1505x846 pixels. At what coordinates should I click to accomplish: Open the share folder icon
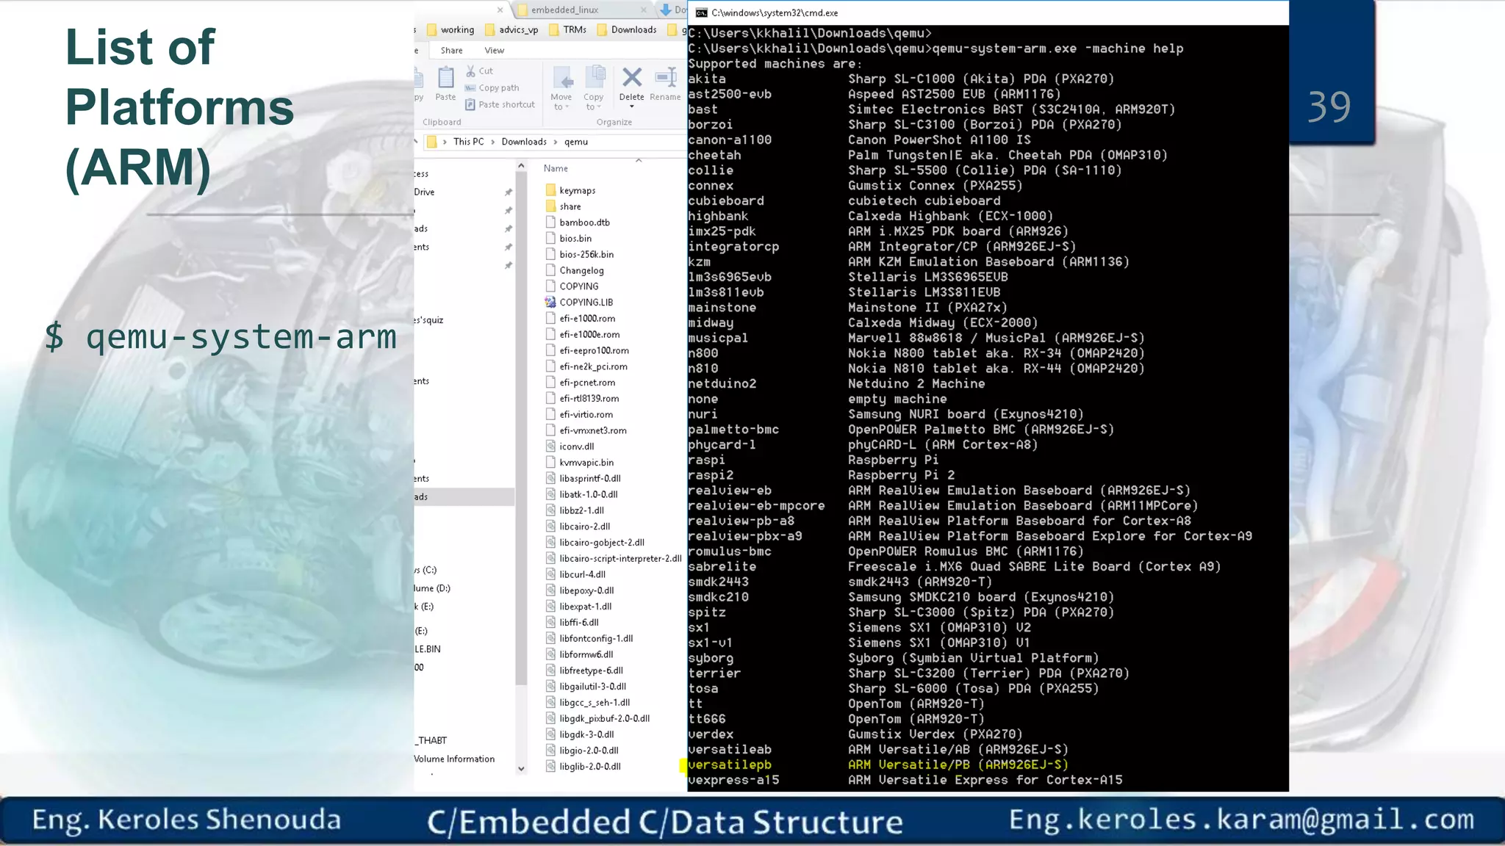tap(551, 206)
